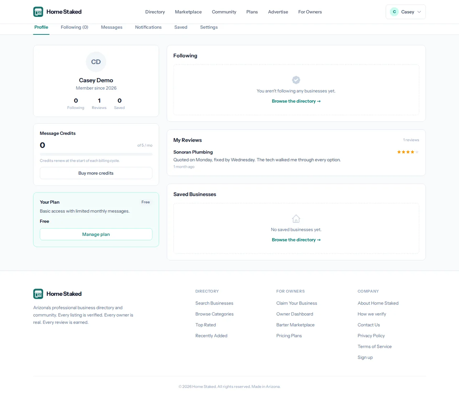Click Browse the directory link under Saved Businesses
Image resolution: width=459 pixels, height=407 pixels.
pyautogui.click(x=296, y=240)
